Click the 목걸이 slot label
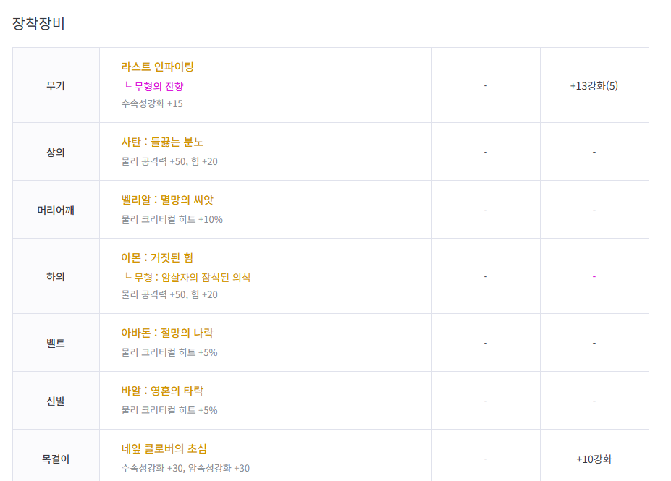This screenshot has height=481, width=671. coord(56,459)
